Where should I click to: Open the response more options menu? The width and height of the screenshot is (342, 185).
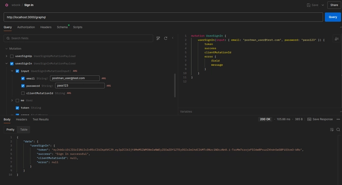coord(338,119)
